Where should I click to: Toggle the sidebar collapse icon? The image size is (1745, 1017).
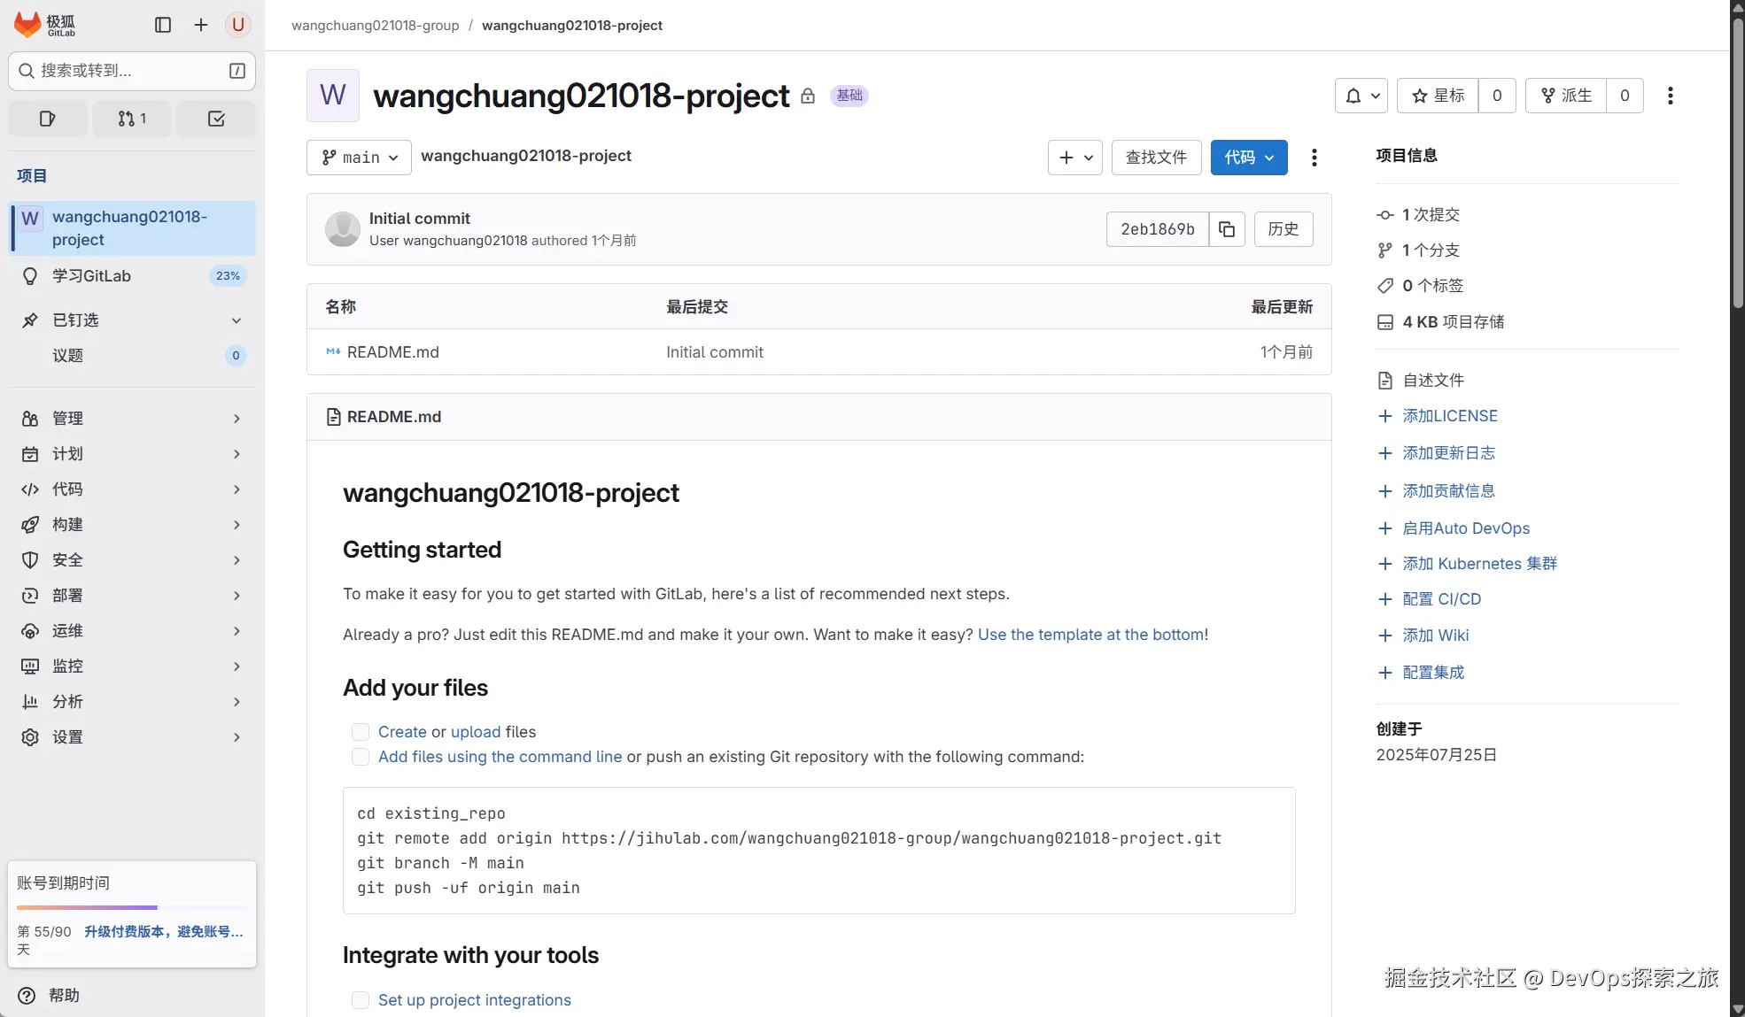tap(163, 25)
